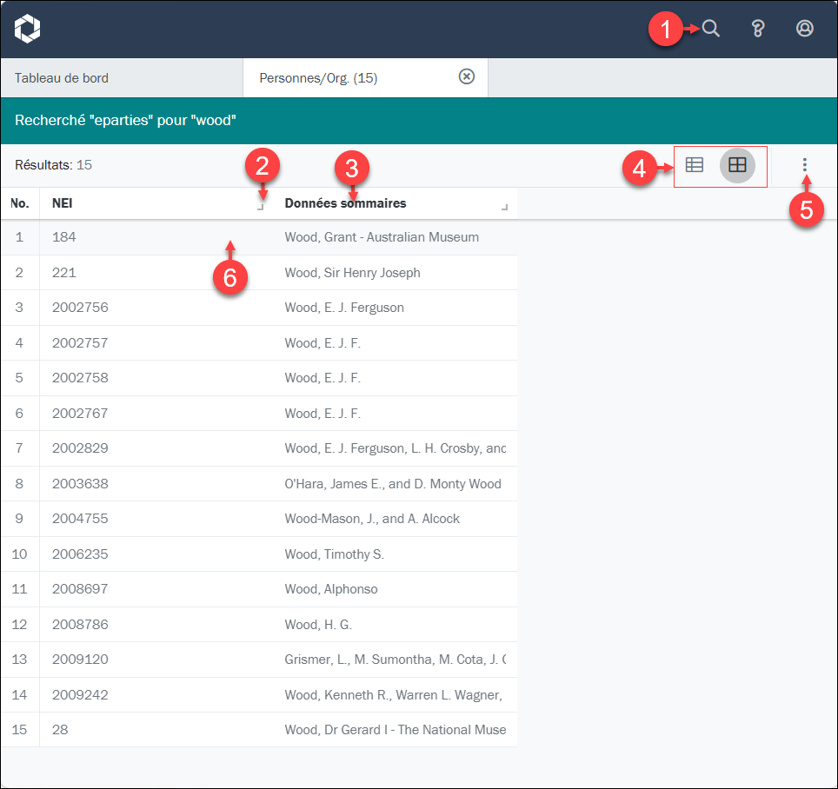
Task: Select row Wood, Sir Henry Joseph
Action: (x=259, y=273)
